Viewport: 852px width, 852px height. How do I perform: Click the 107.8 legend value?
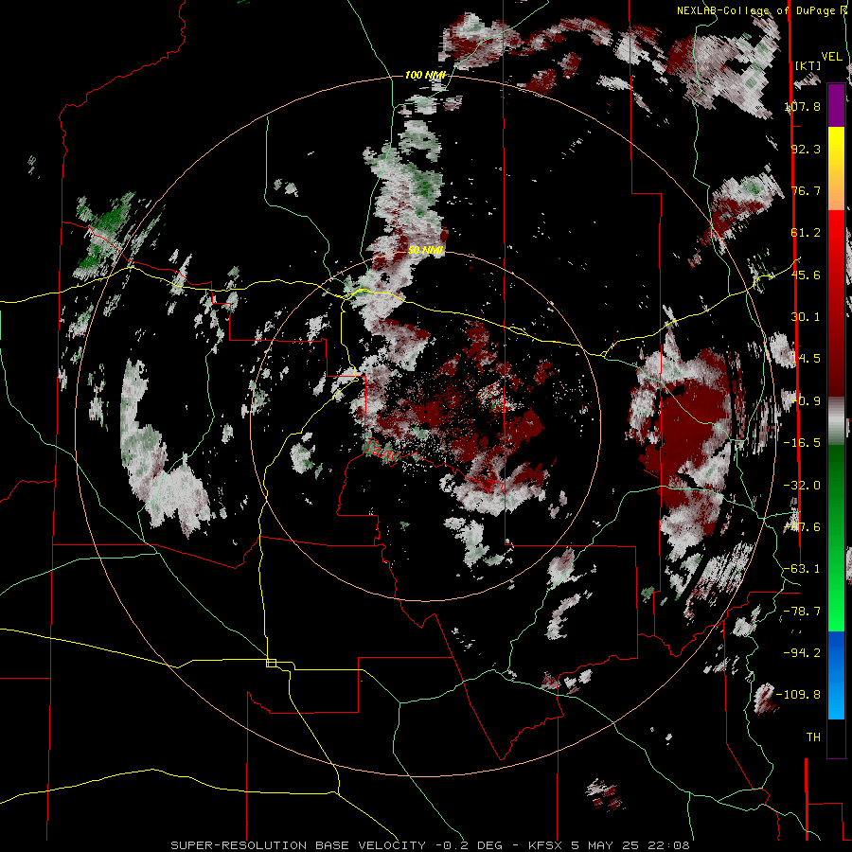coord(803,106)
